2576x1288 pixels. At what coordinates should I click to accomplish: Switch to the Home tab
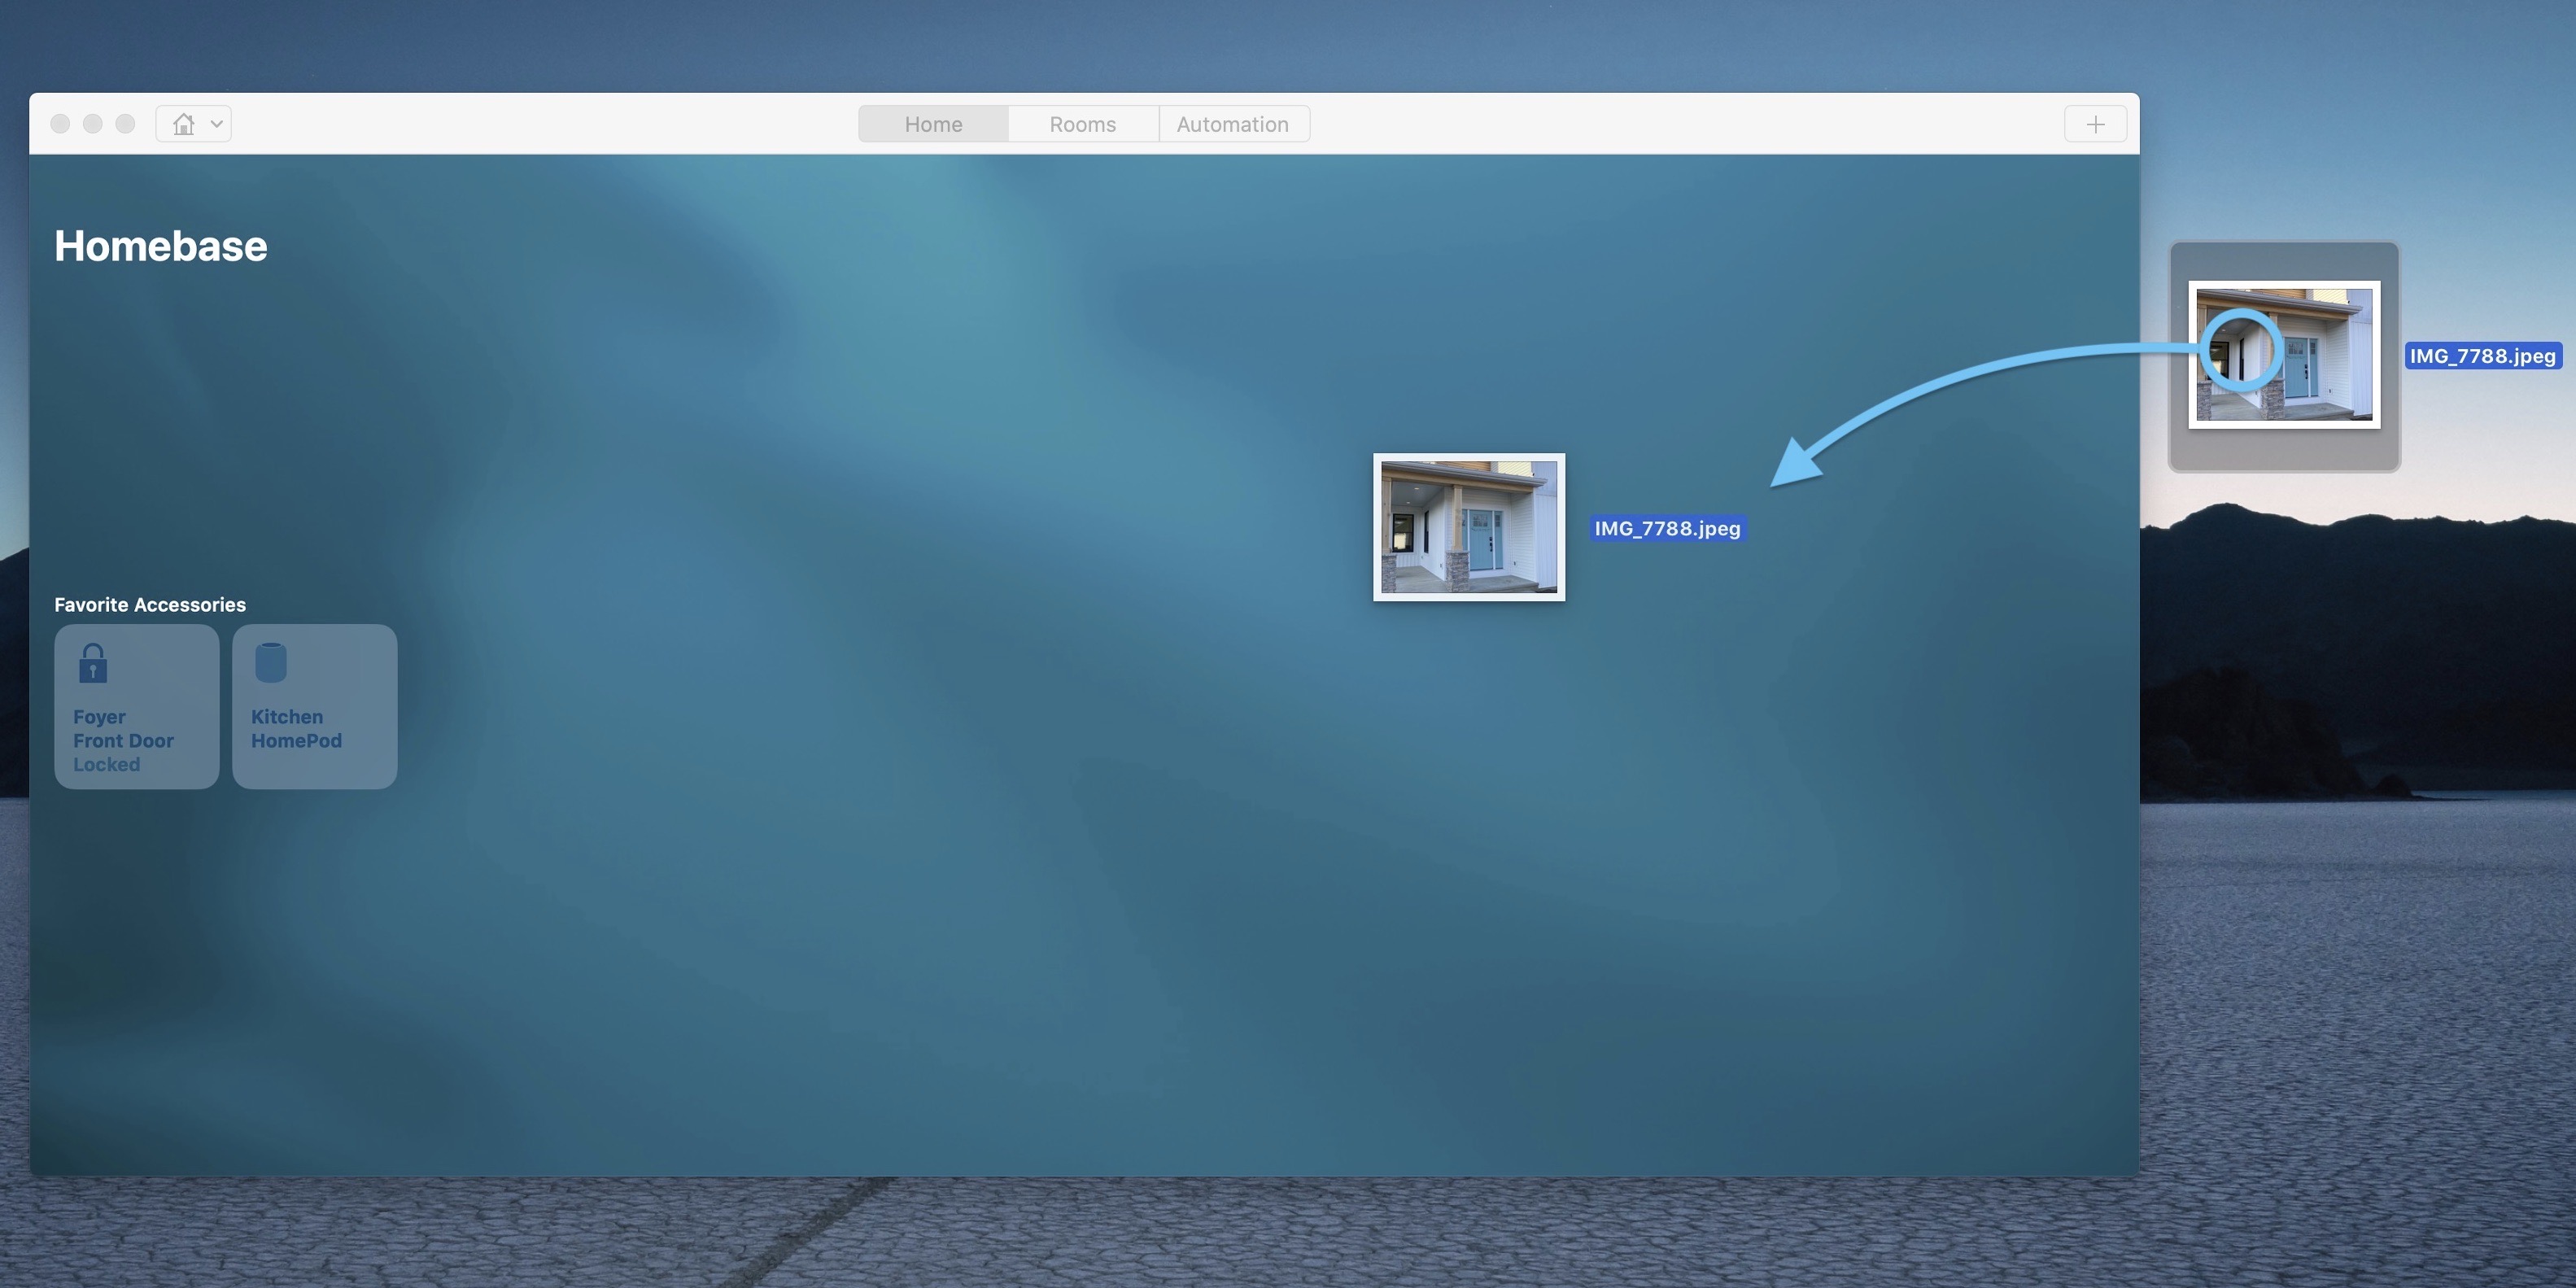(x=932, y=121)
